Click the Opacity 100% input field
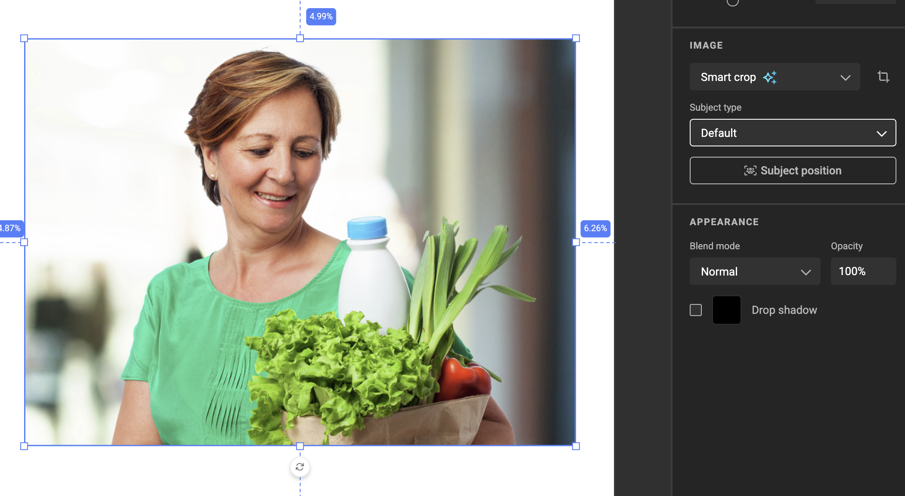The height and width of the screenshot is (496, 905). pyautogui.click(x=863, y=271)
